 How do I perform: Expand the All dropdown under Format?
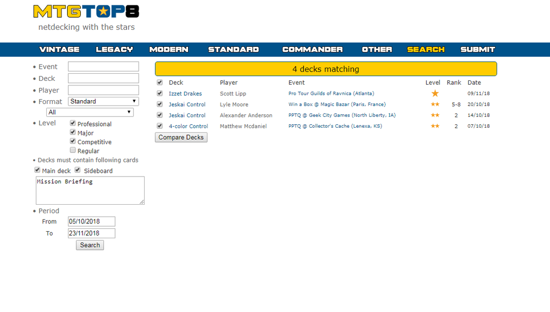pyautogui.click(x=90, y=112)
